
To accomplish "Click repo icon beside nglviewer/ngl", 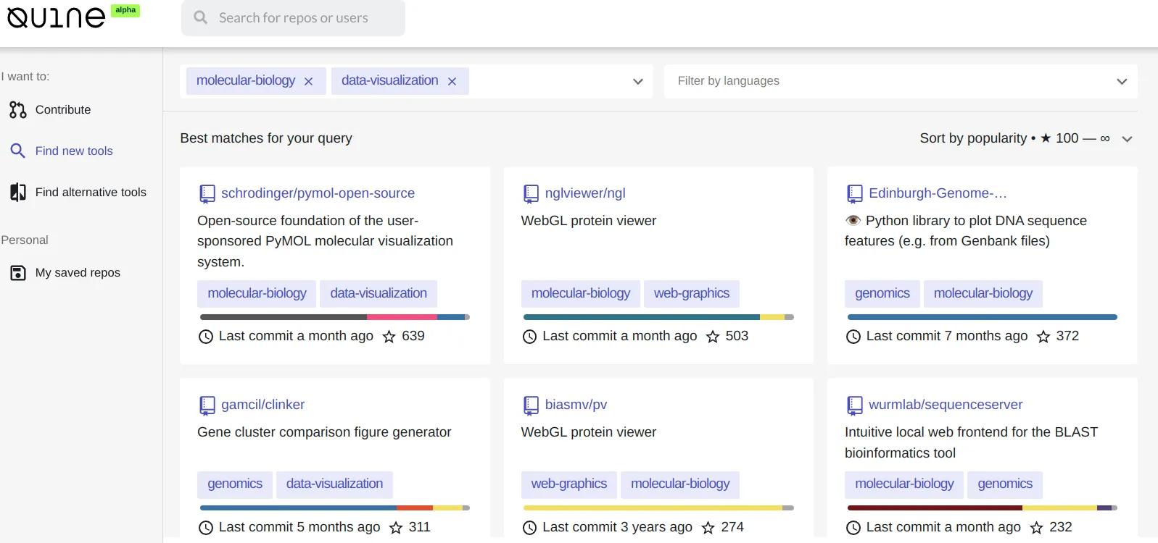I will pyautogui.click(x=531, y=193).
